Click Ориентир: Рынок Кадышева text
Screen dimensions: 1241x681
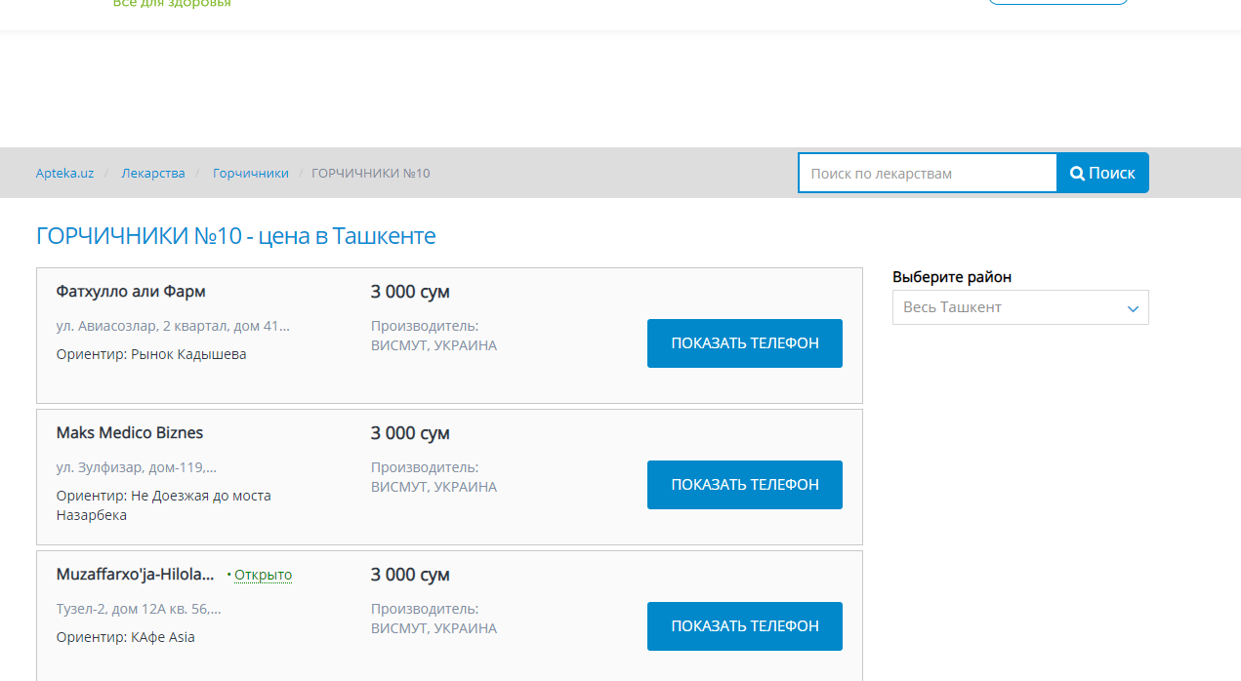click(x=151, y=354)
